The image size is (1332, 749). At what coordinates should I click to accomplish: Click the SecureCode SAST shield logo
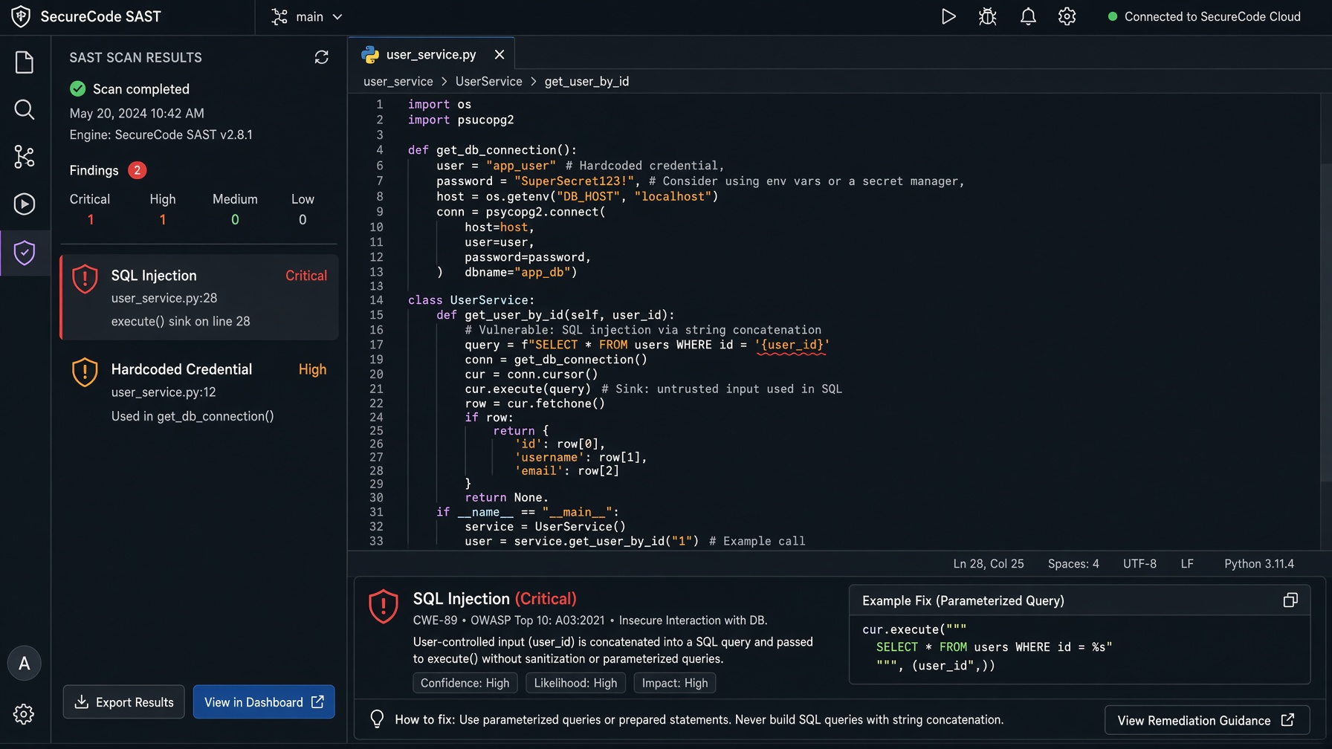[21, 16]
